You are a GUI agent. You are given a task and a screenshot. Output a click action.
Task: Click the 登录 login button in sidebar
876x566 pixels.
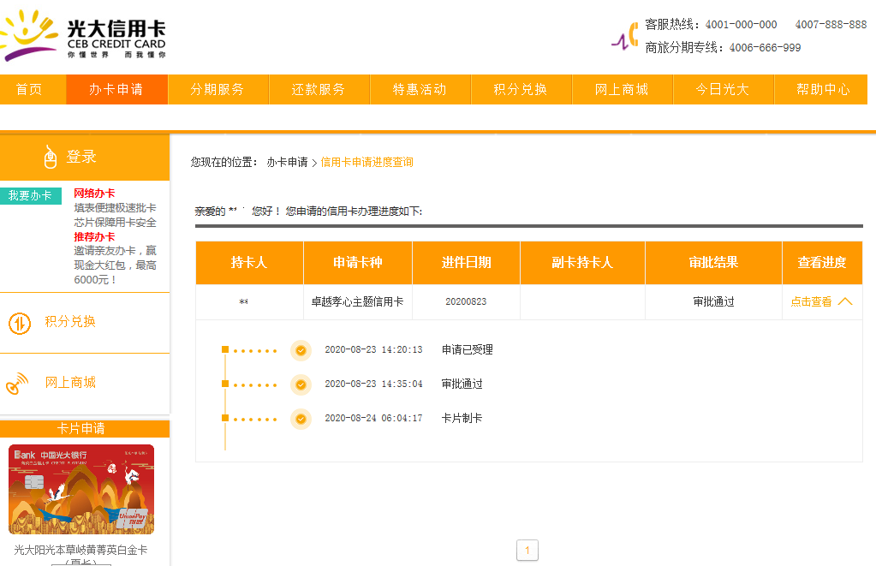click(x=85, y=157)
